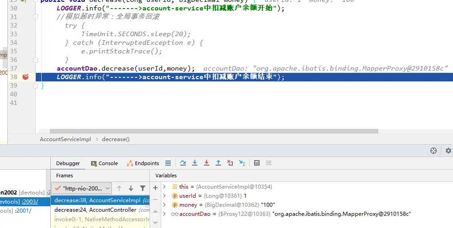Screen dimensions: 453x228
Task: Click the Step Out debugger icon
Action: click(218, 163)
